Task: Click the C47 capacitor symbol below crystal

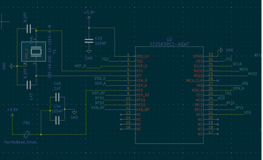Action: pos(29,85)
